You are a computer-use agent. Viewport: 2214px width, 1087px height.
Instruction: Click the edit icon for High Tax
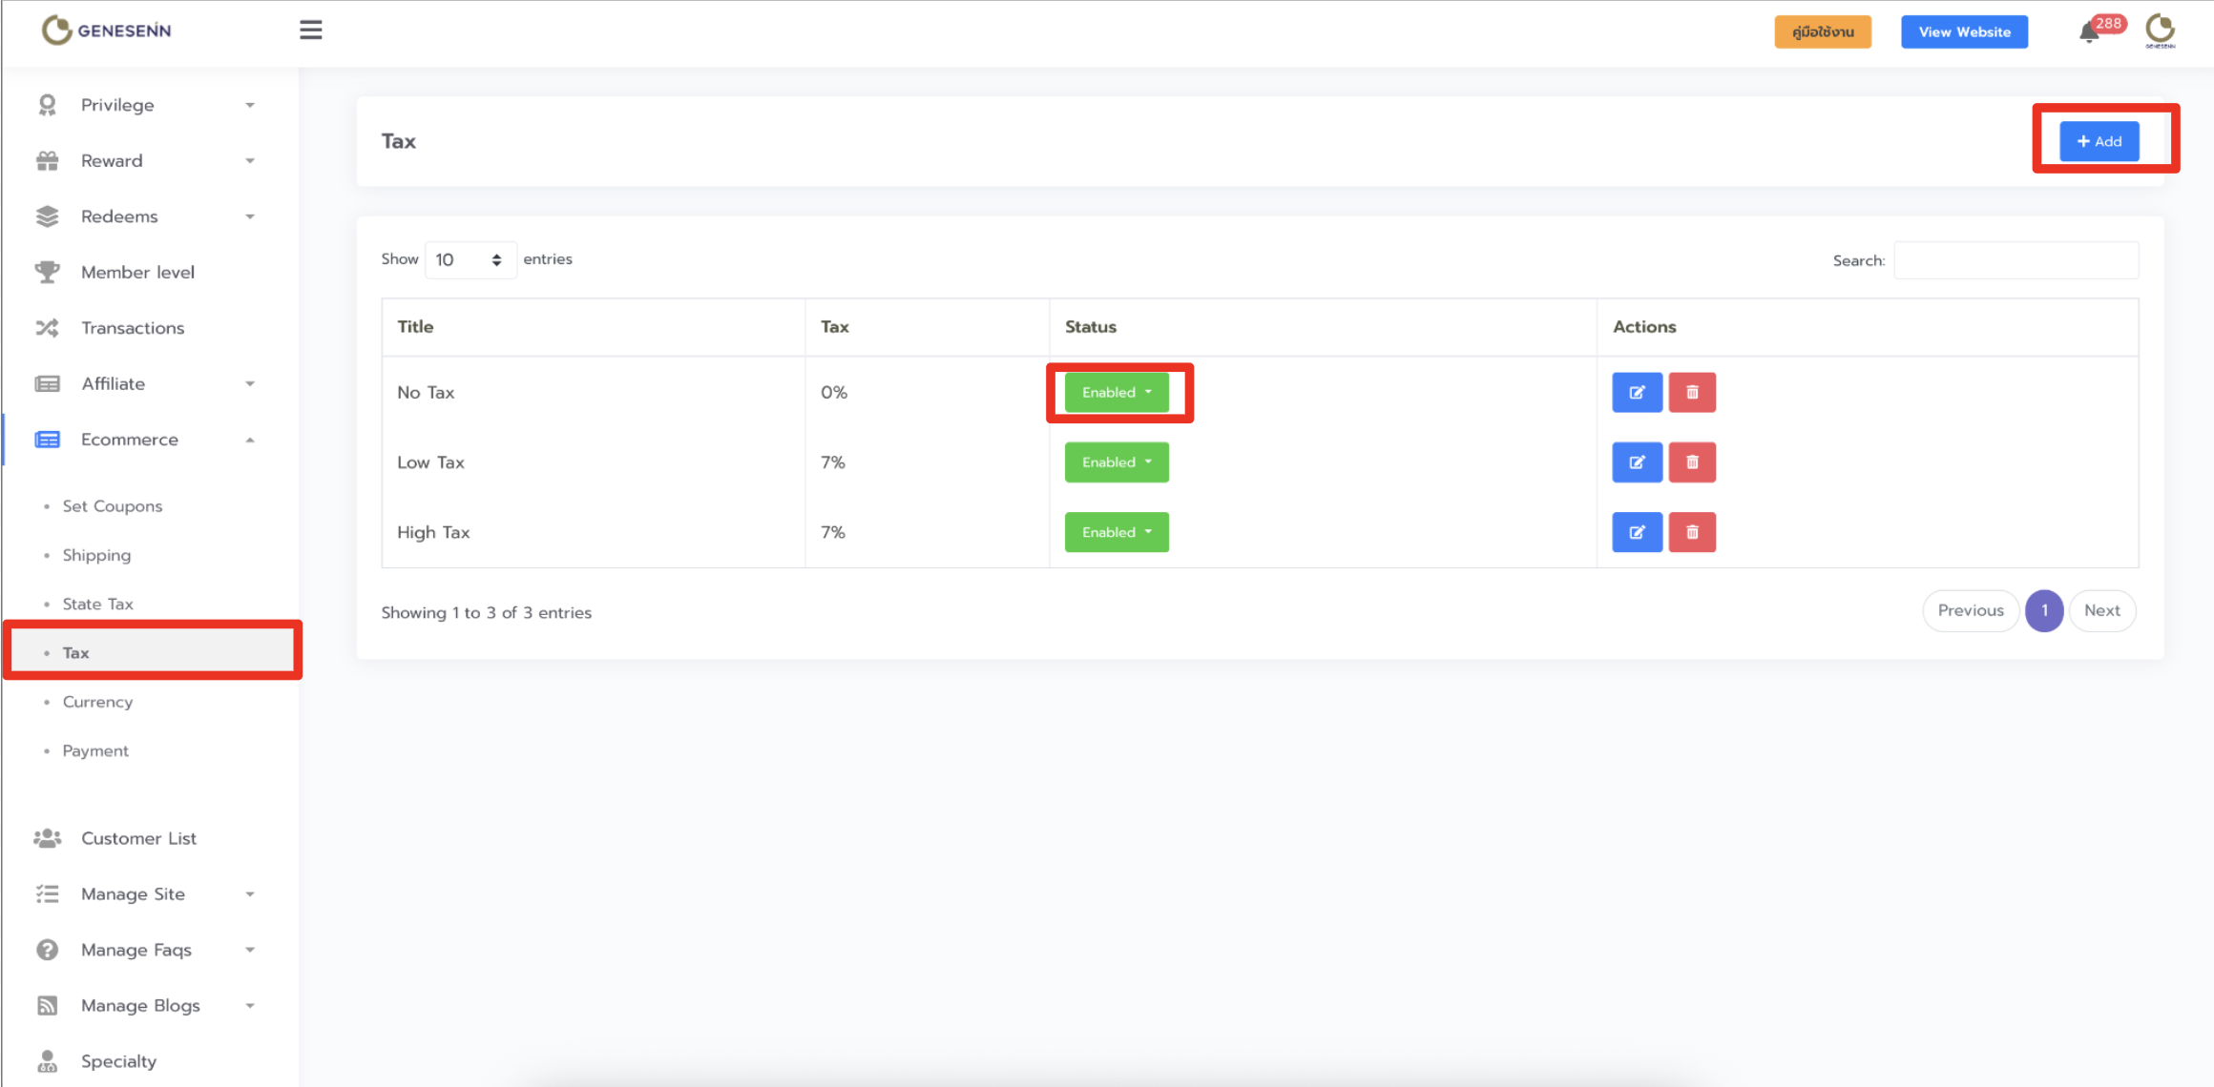(1637, 532)
